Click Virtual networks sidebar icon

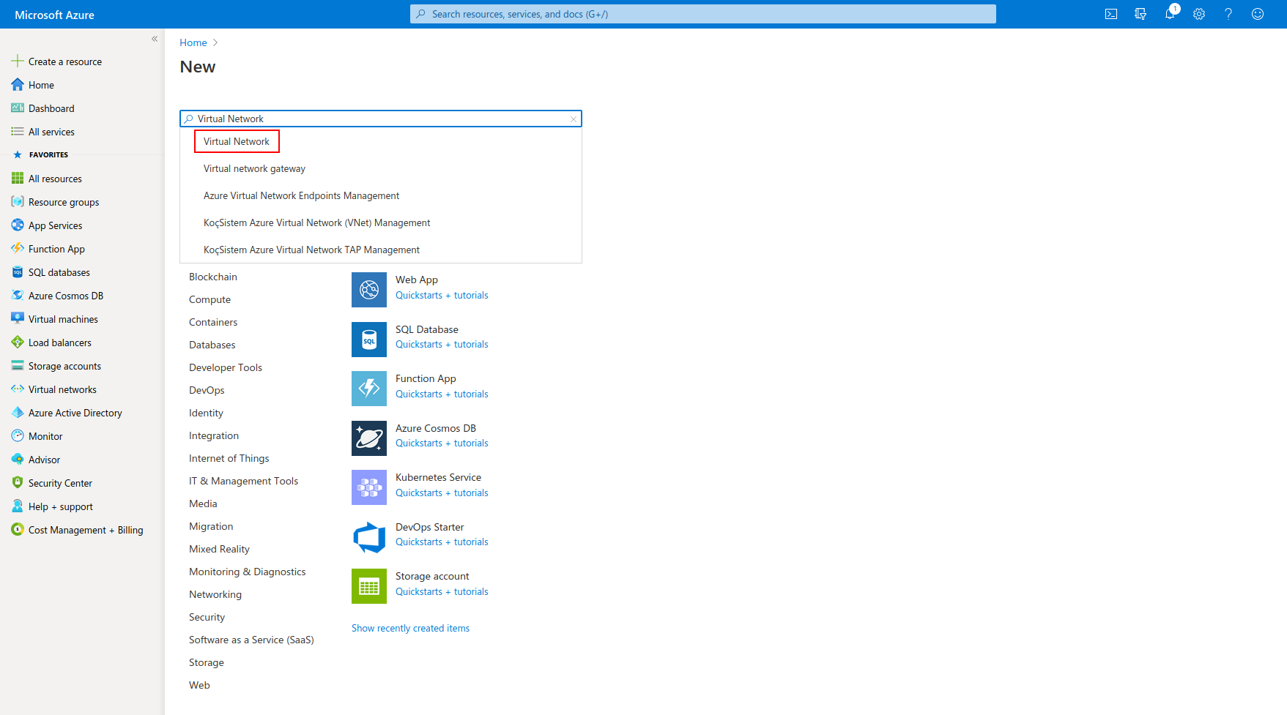tap(18, 389)
